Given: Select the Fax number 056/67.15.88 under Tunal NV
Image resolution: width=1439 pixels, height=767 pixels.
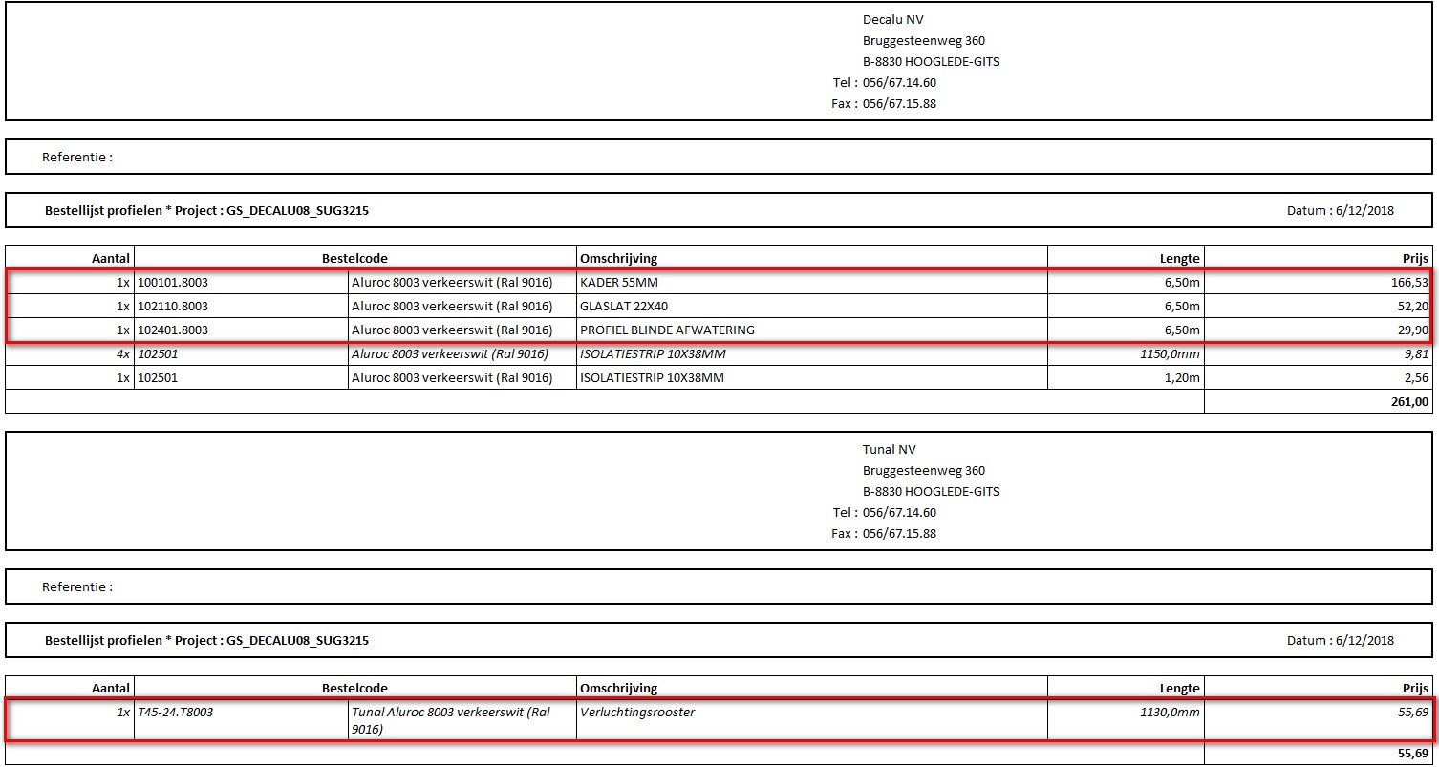Looking at the screenshot, I should coord(899,534).
